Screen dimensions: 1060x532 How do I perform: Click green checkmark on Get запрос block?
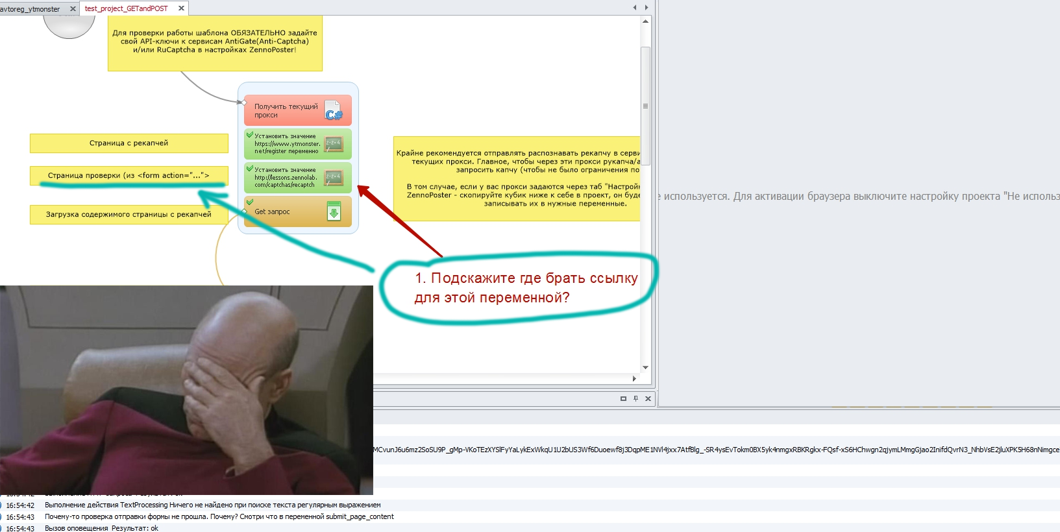pyautogui.click(x=250, y=202)
